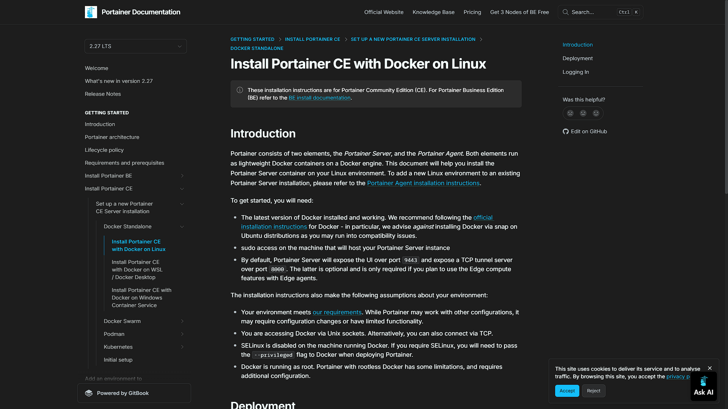Open the Ask AI assistant
This screenshot has width=728, height=409.
click(704, 386)
